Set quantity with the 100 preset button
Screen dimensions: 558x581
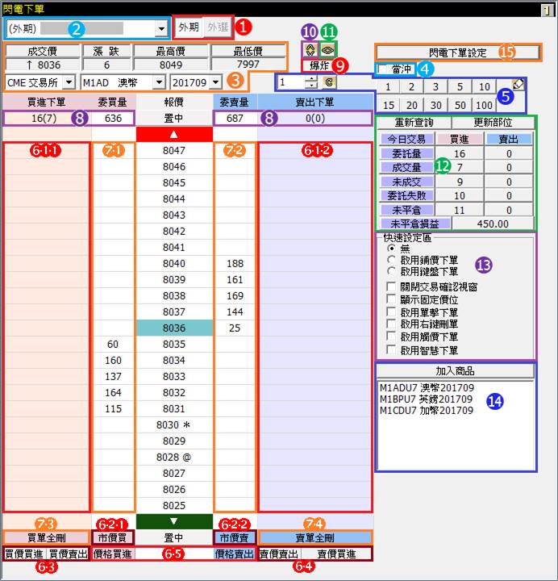point(484,105)
